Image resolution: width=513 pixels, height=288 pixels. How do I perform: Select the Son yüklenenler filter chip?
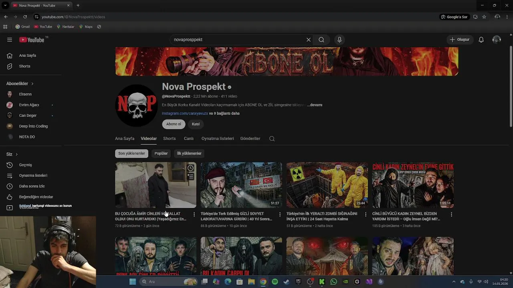tap(131, 153)
